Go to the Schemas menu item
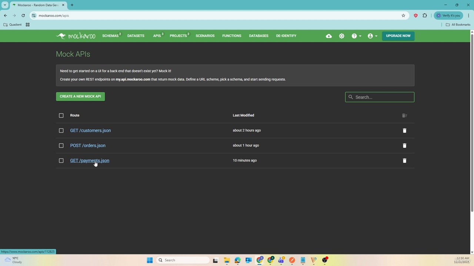474x266 pixels. pyautogui.click(x=110, y=36)
